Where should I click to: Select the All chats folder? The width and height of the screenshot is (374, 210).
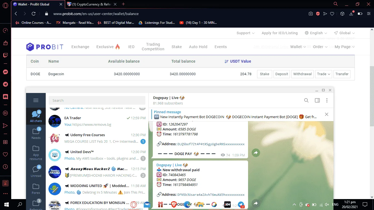36,116
